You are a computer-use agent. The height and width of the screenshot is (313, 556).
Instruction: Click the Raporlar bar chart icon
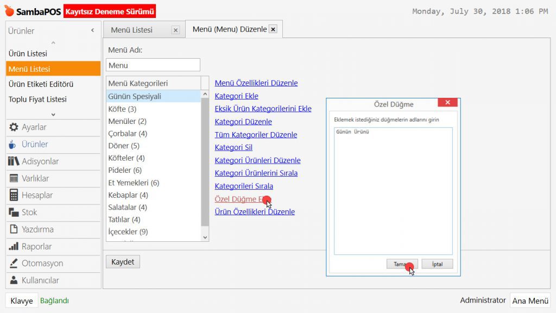[x=14, y=247]
